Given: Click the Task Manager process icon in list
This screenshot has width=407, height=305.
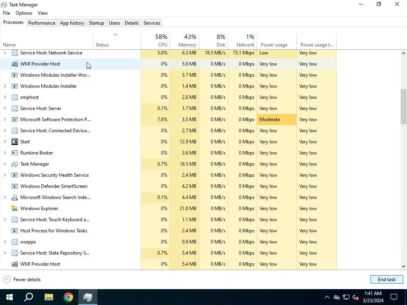Looking at the screenshot, I should pos(15,164).
